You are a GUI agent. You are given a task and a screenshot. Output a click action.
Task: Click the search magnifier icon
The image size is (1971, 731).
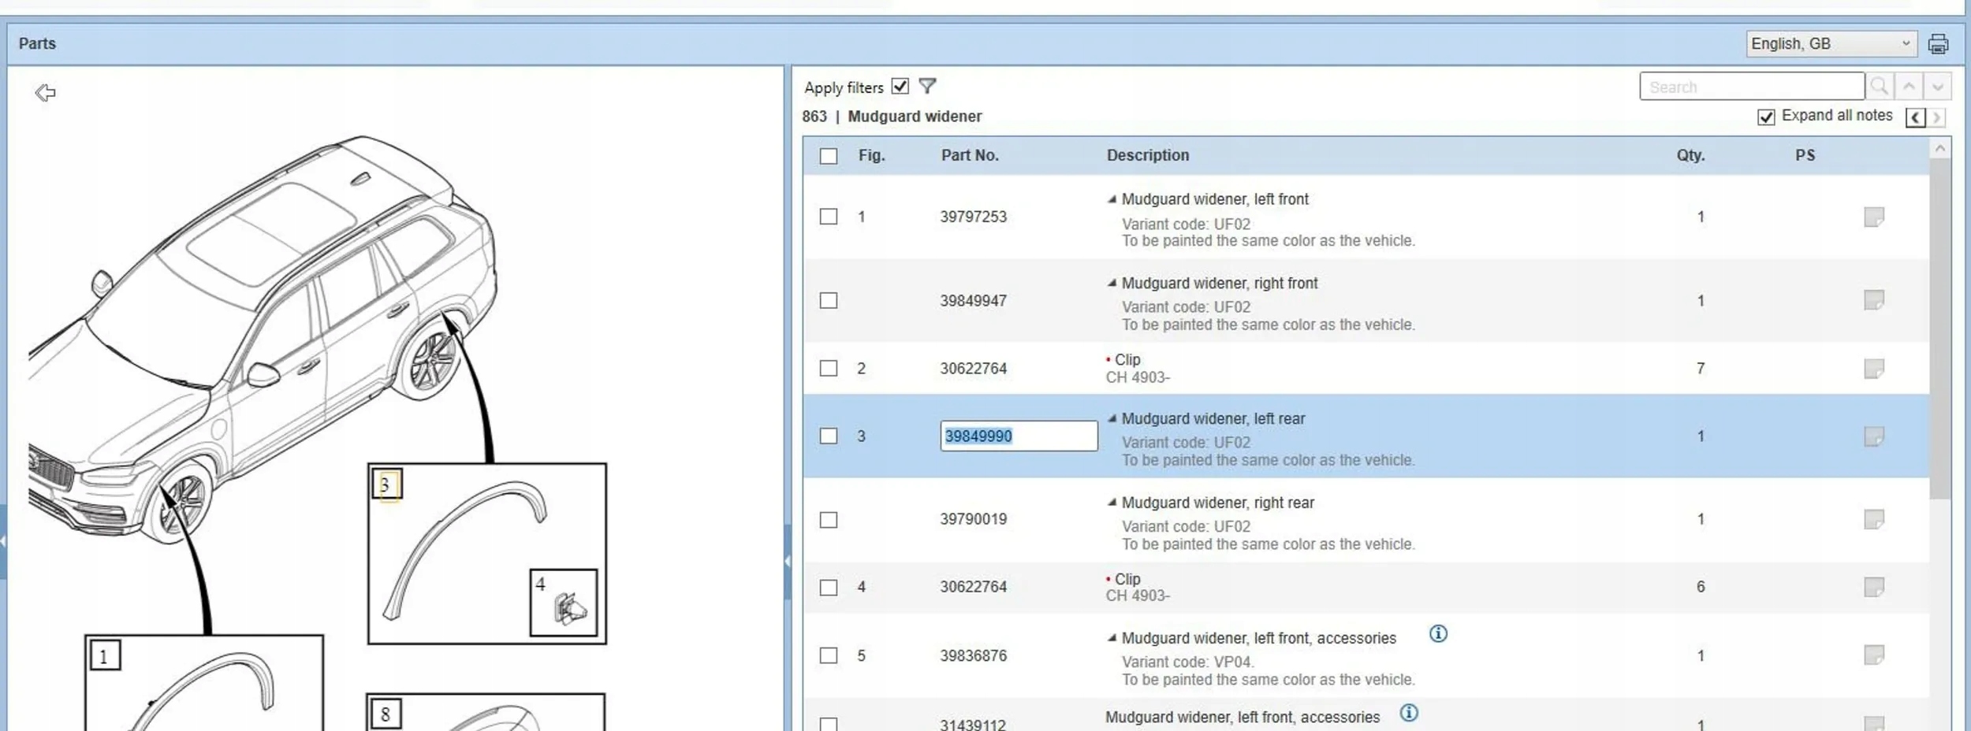[1880, 86]
